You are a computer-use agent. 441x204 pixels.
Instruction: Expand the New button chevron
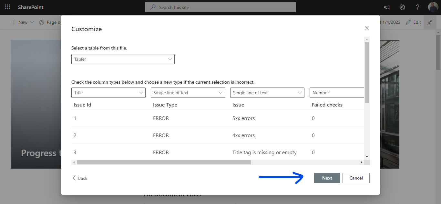[32, 22]
